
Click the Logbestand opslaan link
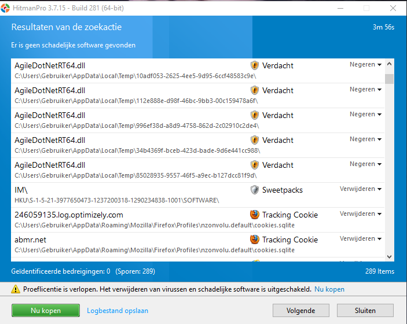pos(118,311)
